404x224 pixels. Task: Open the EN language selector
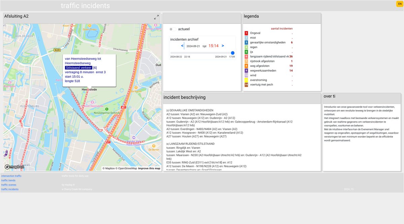coord(399,3)
